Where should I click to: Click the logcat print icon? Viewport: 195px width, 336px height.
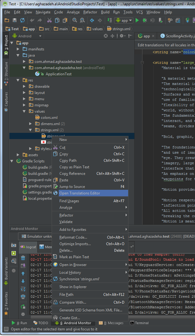23,297
